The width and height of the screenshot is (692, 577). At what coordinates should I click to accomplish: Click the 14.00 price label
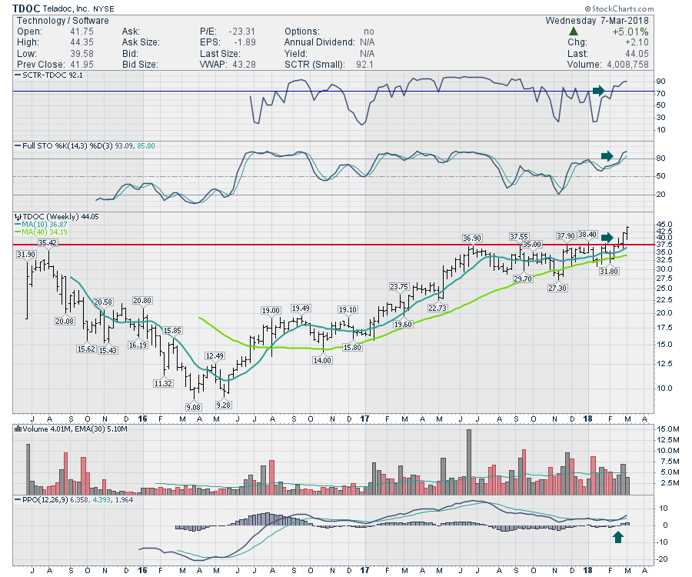tap(322, 360)
